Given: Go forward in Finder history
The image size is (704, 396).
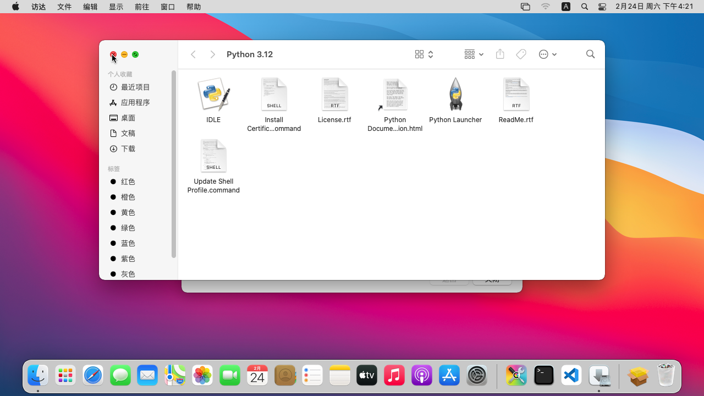Looking at the screenshot, I should [x=213, y=54].
